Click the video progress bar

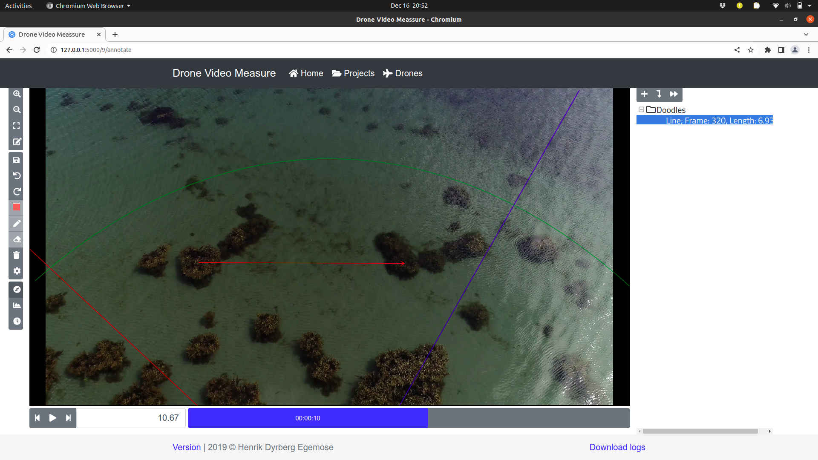click(x=409, y=418)
